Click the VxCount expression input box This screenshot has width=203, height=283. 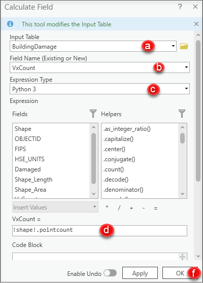coord(99,230)
